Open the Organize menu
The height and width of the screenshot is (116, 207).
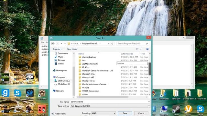click(x=57, y=49)
